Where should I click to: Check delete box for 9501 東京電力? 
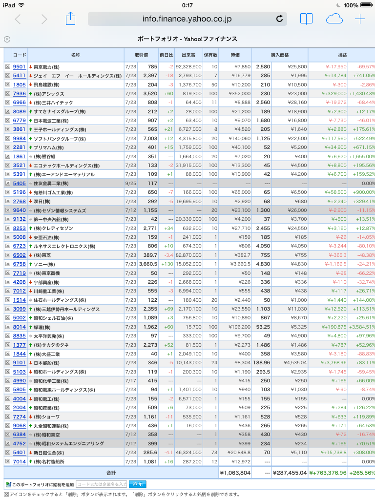(x=8, y=66)
